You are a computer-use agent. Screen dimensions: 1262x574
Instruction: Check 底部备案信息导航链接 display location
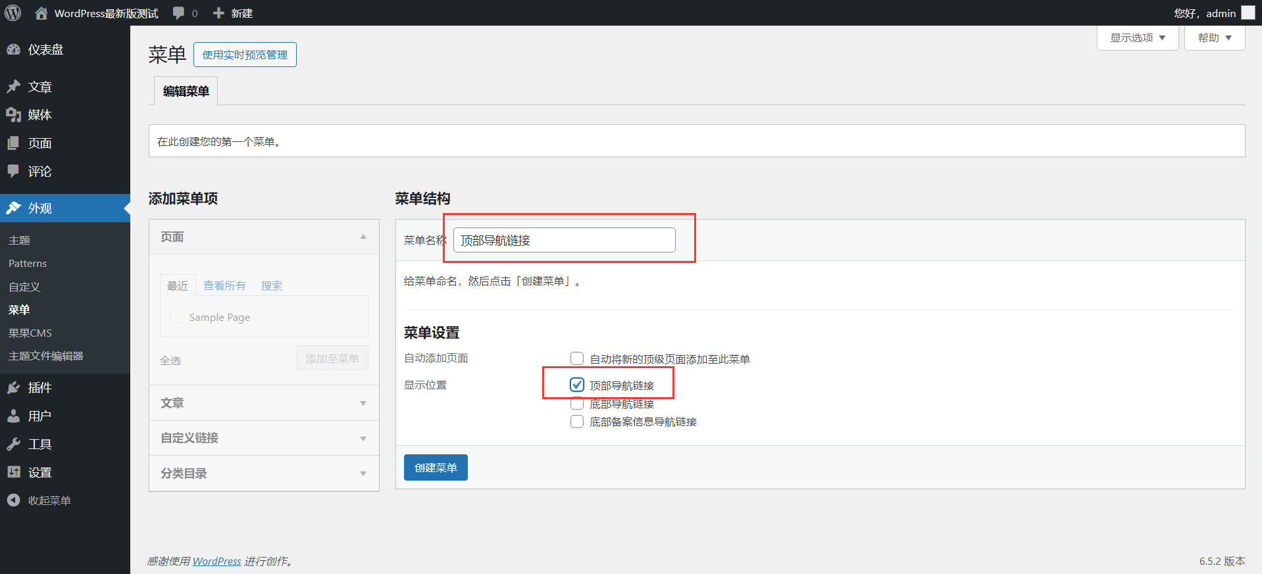coord(577,421)
